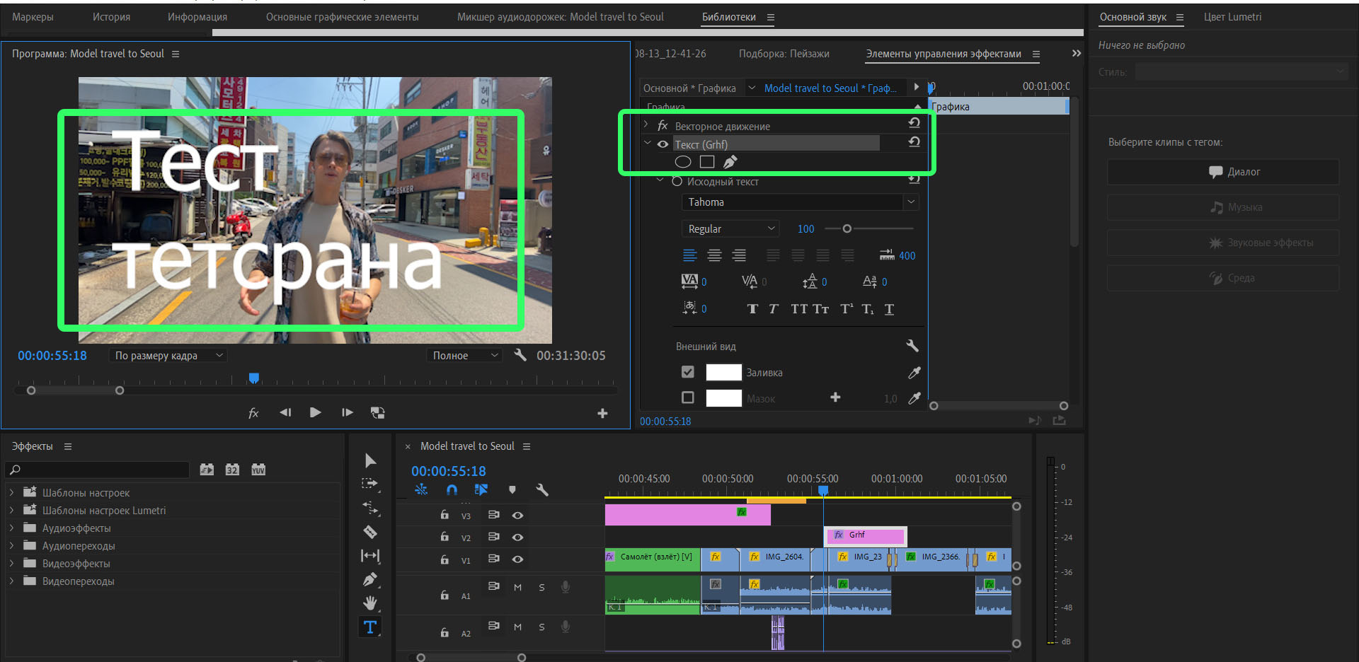Expand Видеопереходы folder
The height and width of the screenshot is (662, 1359).
coord(11,581)
